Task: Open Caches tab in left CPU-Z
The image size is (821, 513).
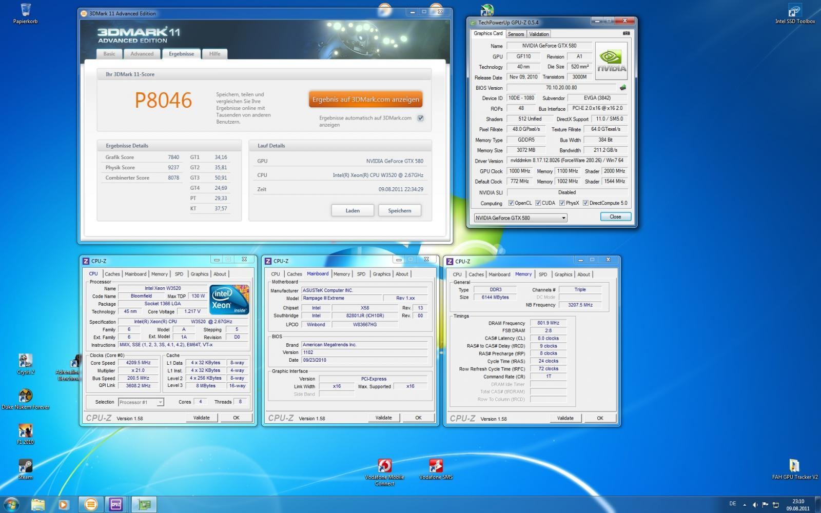Action: (112, 274)
